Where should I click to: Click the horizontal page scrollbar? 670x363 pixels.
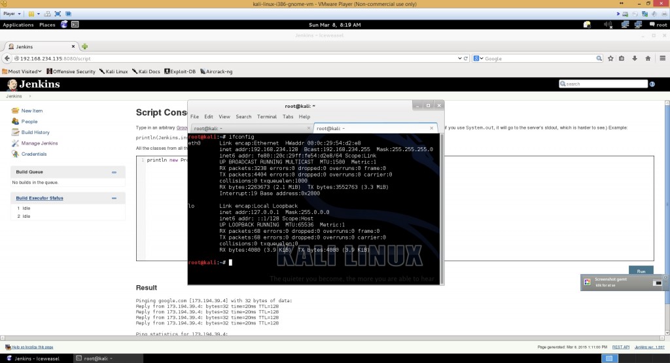click(x=332, y=338)
